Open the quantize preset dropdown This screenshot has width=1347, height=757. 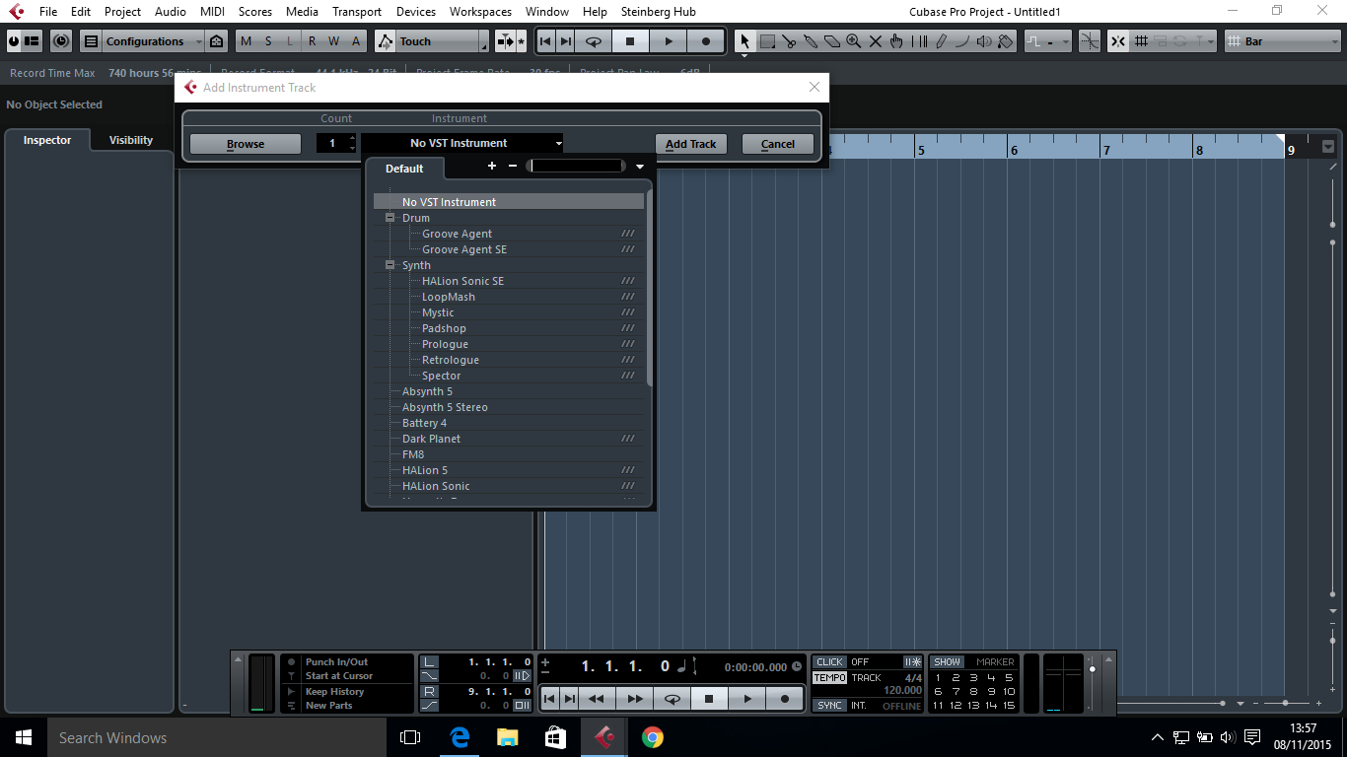[1048, 41]
